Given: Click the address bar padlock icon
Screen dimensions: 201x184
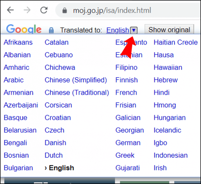Looking at the screenshot, I should [x=65, y=10].
